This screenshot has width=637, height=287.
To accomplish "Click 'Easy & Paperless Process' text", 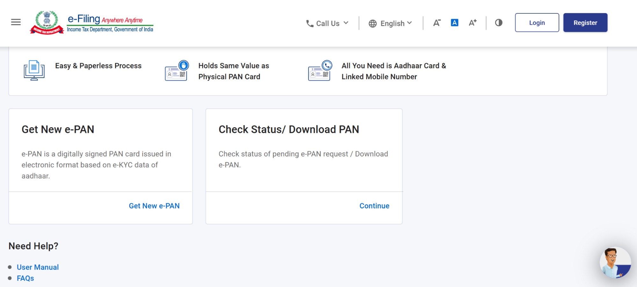I will pos(98,66).
